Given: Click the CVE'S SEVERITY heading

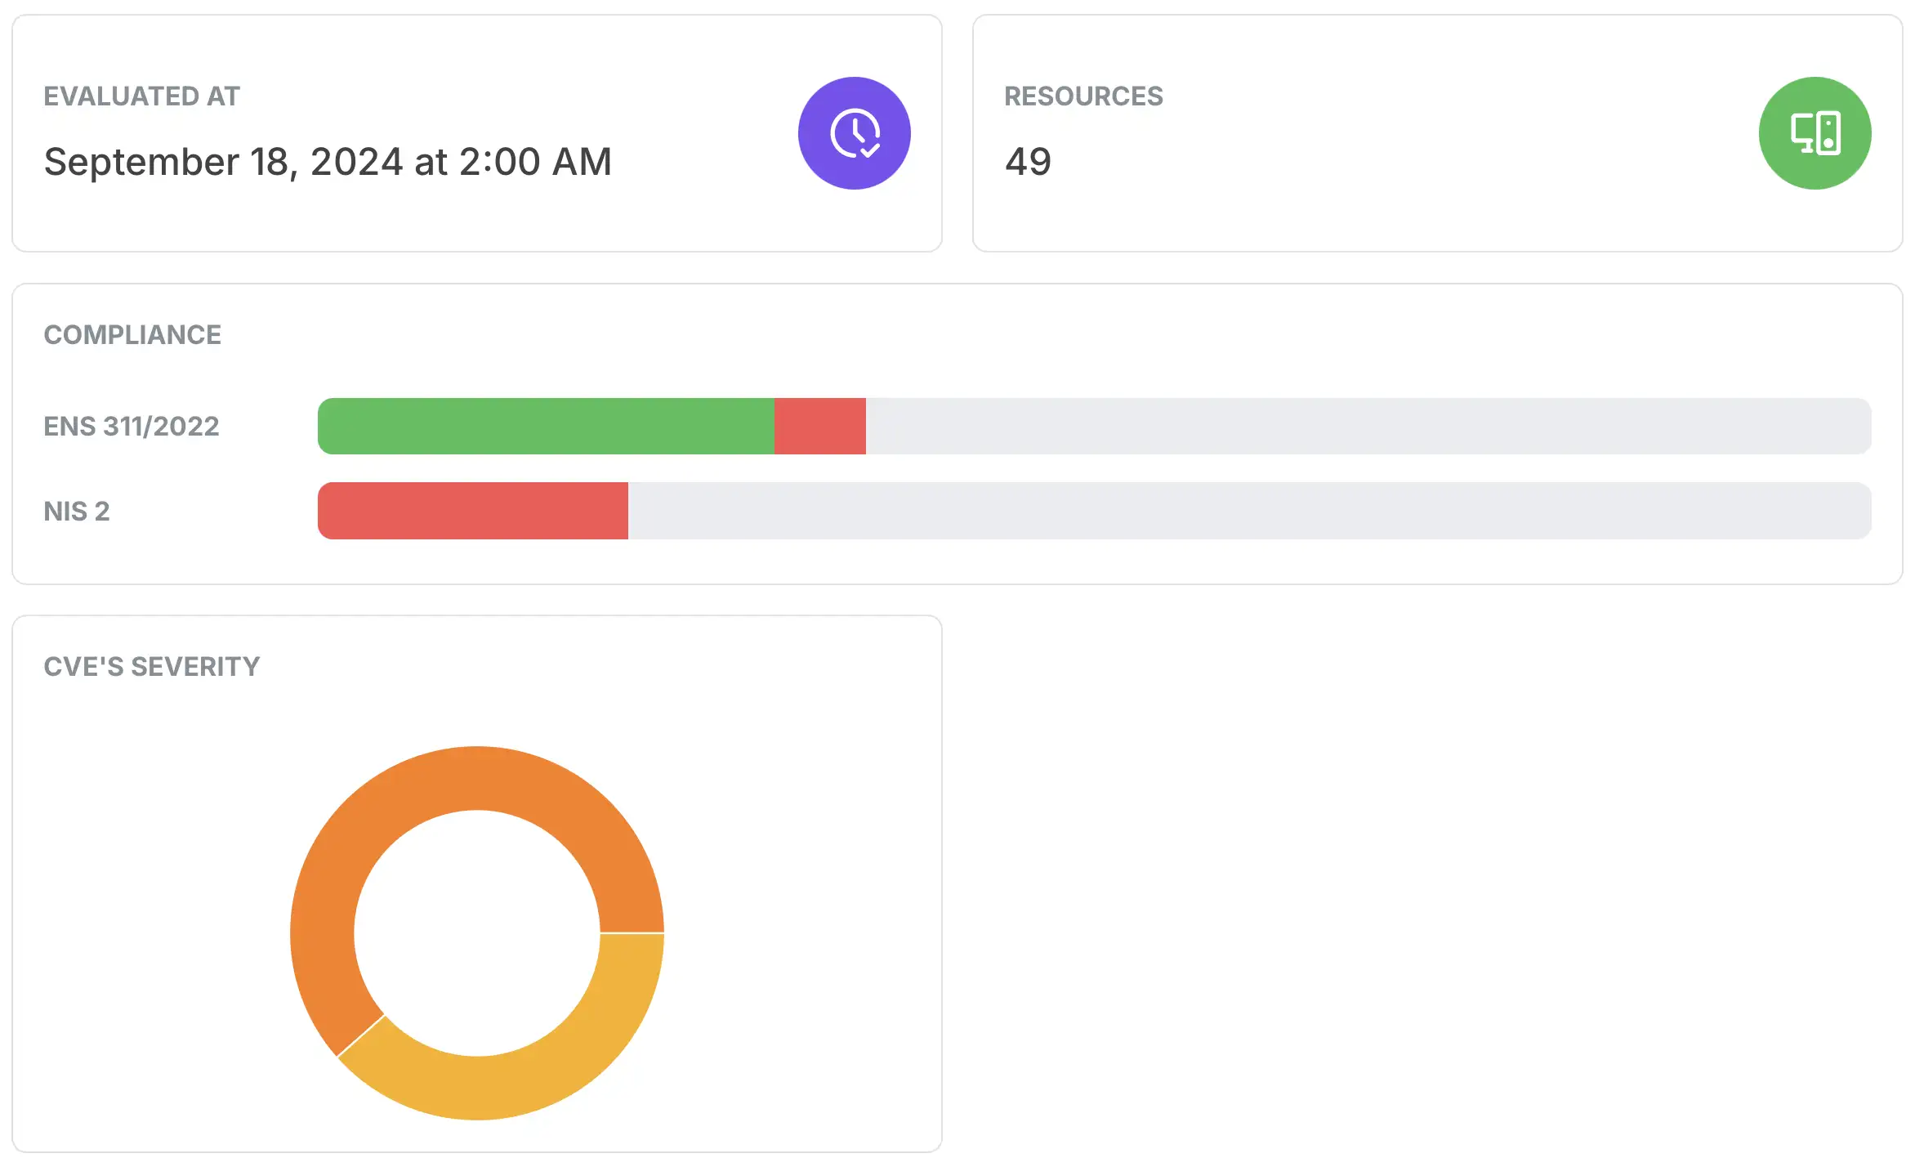Looking at the screenshot, I should coord(152,666).
